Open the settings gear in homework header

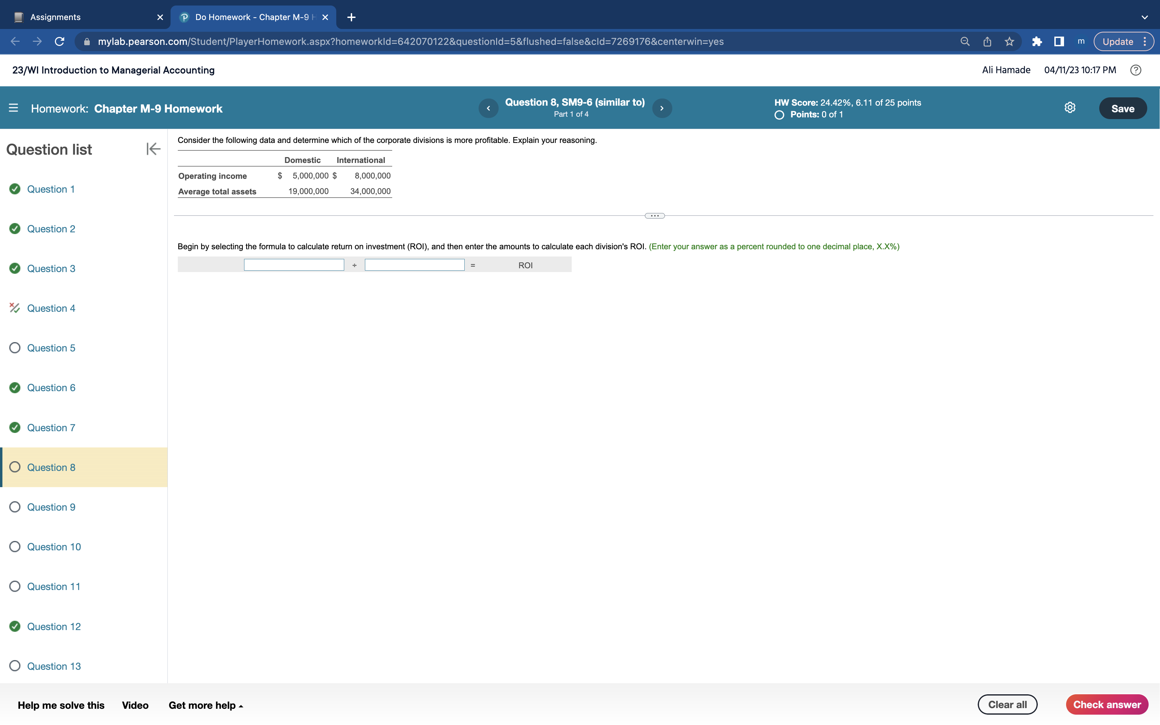pyautogui.click(x=1070, y=108)
